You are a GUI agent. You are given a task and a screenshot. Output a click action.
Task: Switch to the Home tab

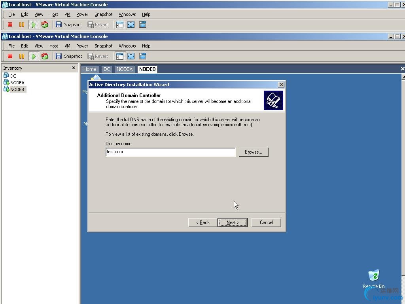90,69
